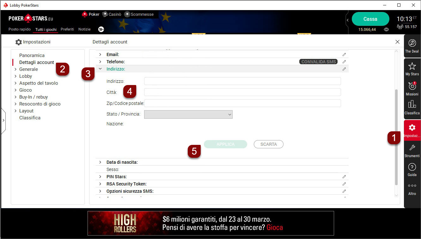
Task: Click the Altro three-dots icon
Action: 412,186
